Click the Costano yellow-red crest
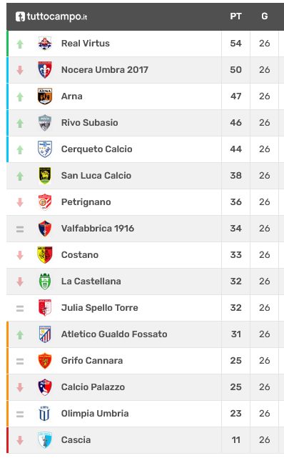The width and height of the screenshot is (284, 458). click(45, 254)
